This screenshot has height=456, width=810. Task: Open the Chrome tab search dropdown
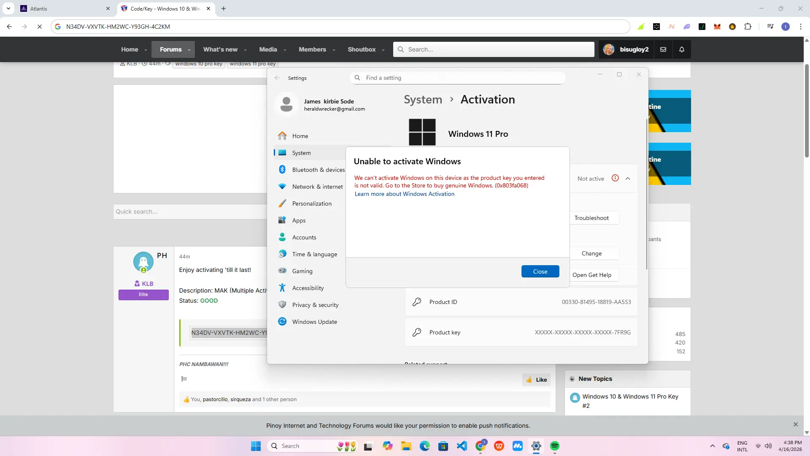point(8,8)
